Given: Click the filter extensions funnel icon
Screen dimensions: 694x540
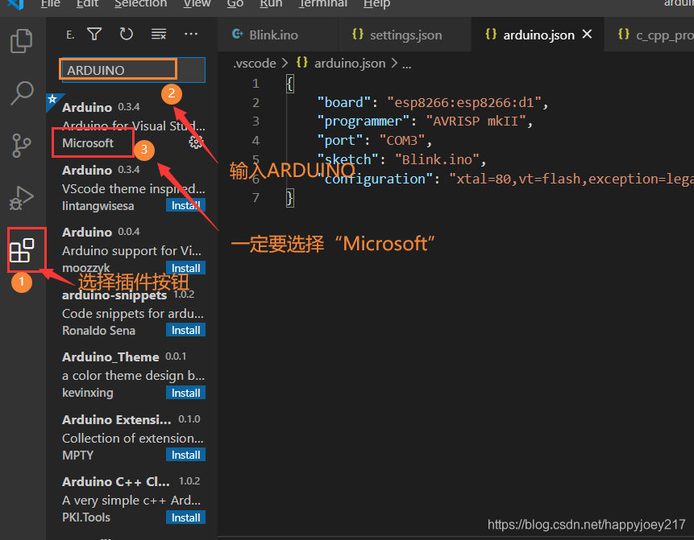Looking at the screenshot, I should tap(94, 34).
